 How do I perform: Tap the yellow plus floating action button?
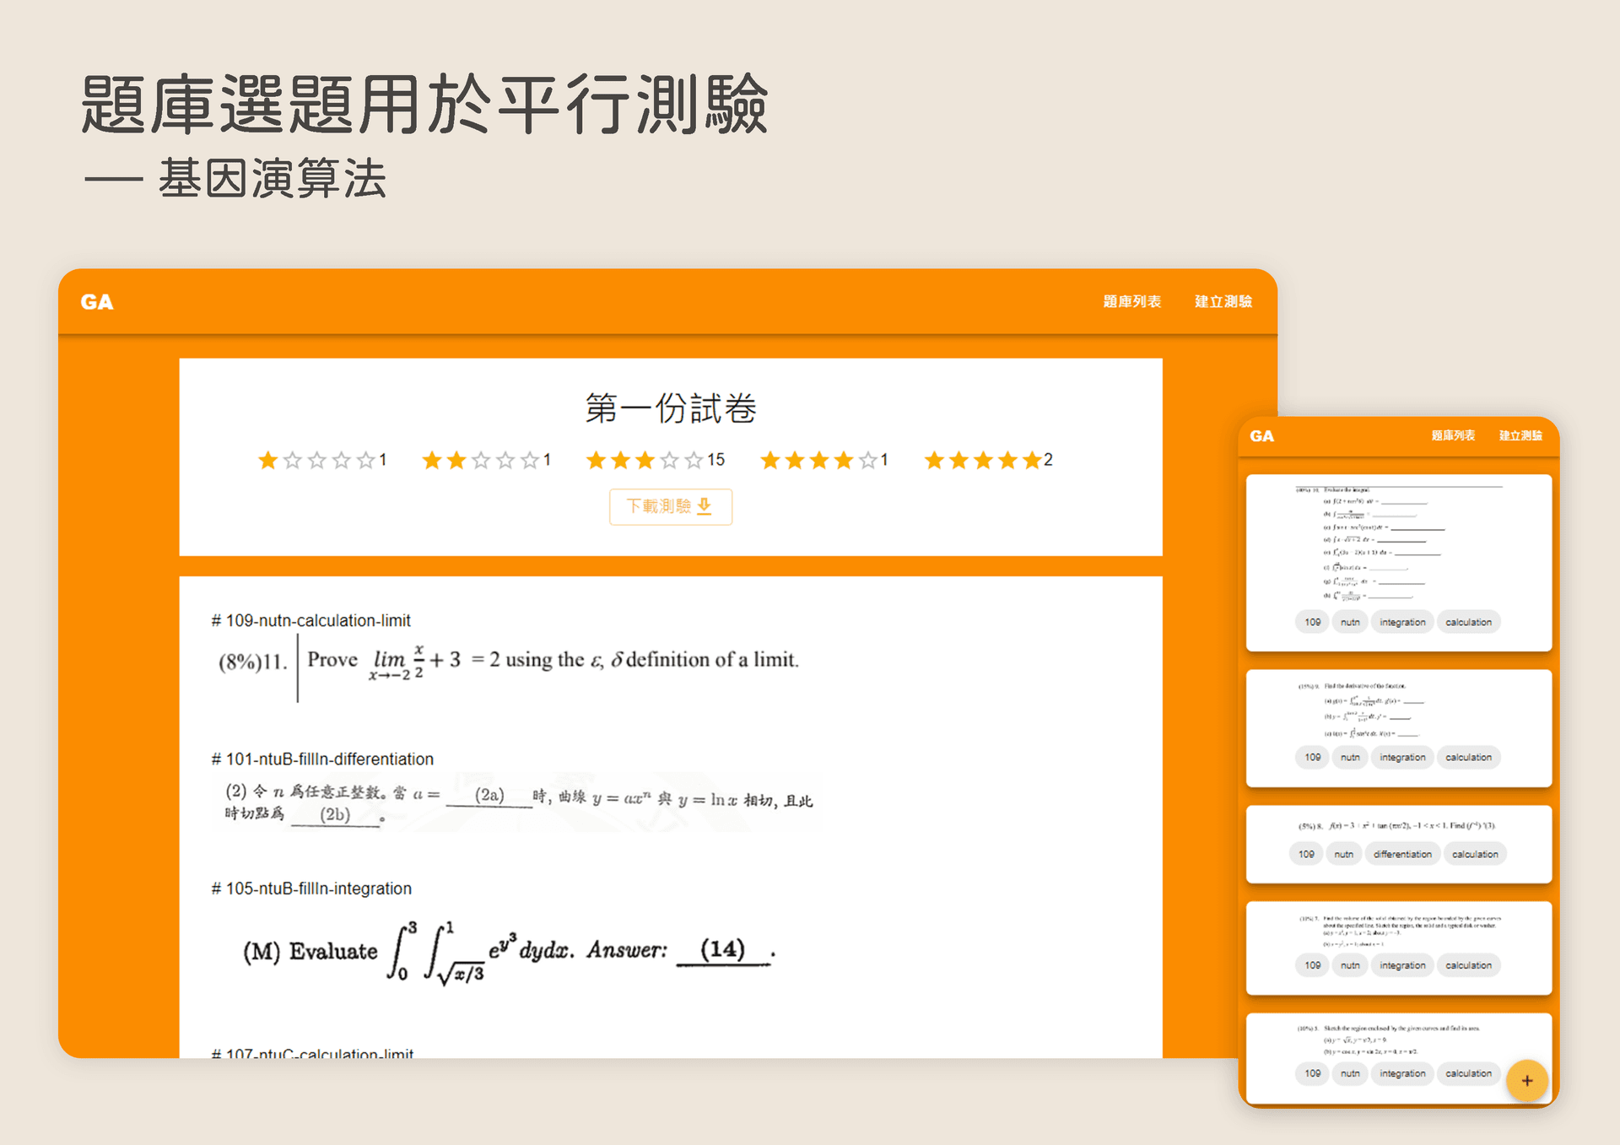pyautogui.click(x=1526, y=1081)
